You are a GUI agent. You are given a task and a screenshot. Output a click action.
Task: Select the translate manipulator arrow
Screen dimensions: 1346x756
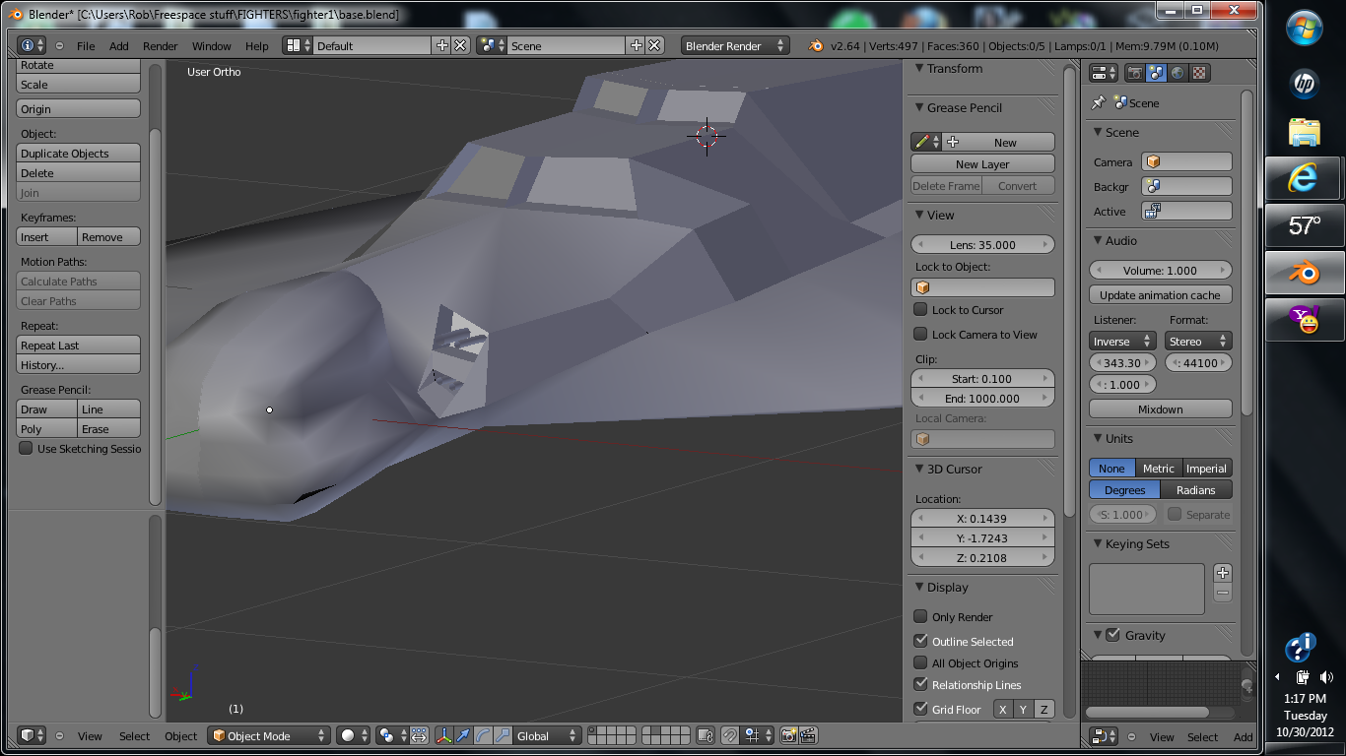tap(463, 735)
